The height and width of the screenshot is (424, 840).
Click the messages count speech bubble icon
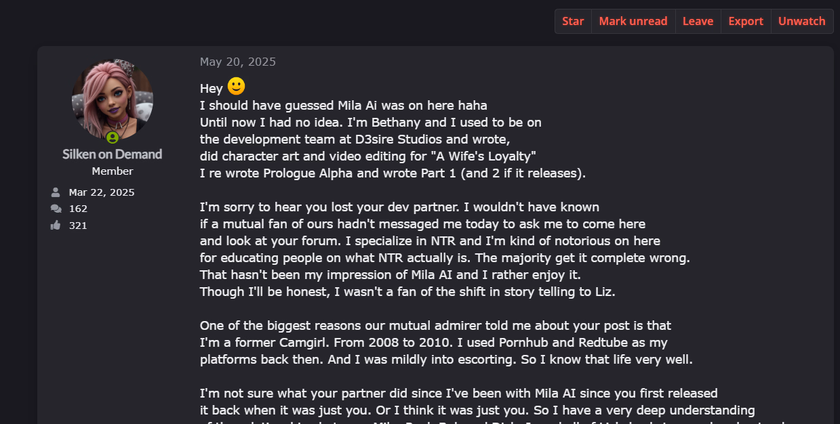[56, 209]
